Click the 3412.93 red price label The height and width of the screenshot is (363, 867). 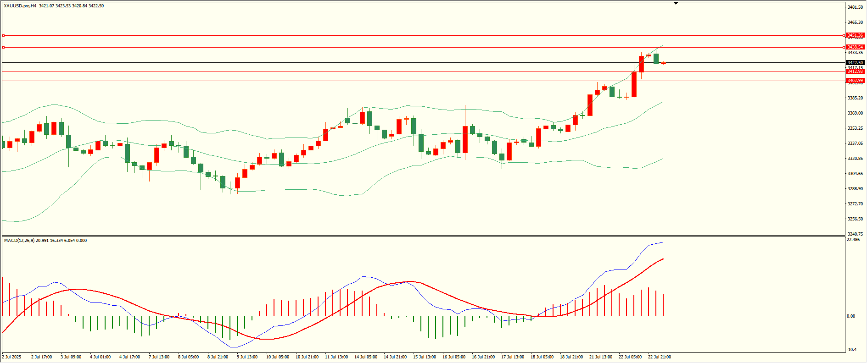[855, 71]
